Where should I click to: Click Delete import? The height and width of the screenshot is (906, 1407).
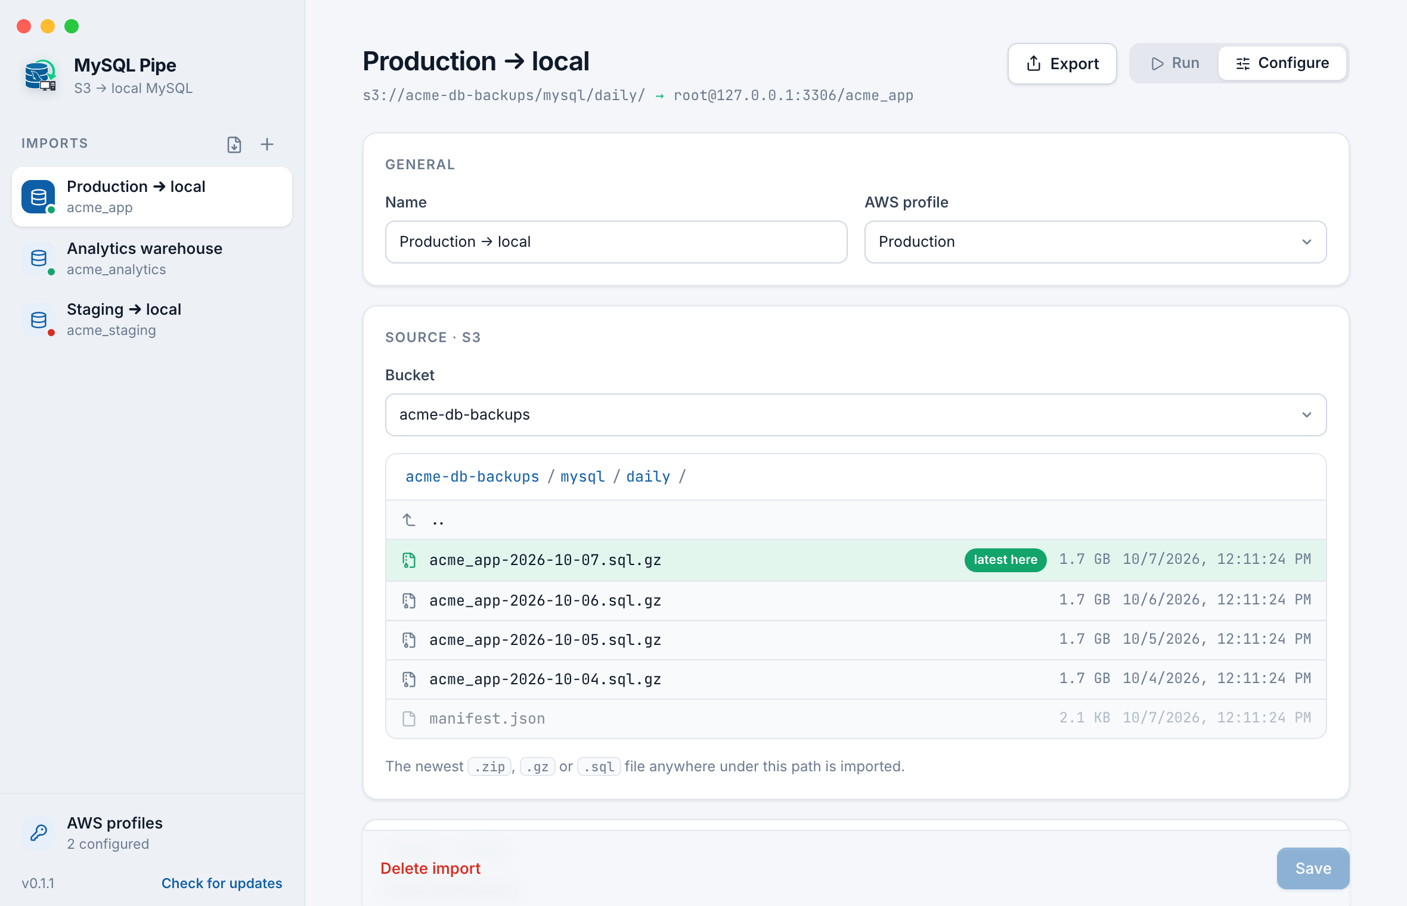click(430, 868)
